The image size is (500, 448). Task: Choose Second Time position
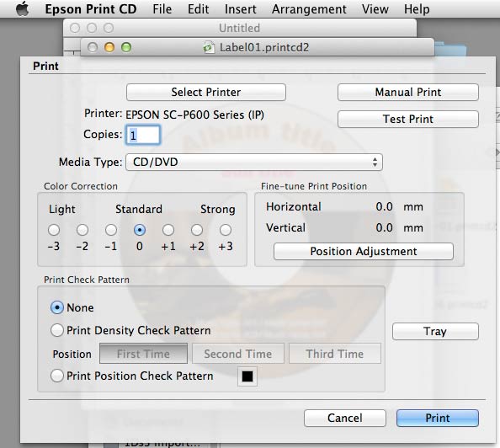coord(238,354)
